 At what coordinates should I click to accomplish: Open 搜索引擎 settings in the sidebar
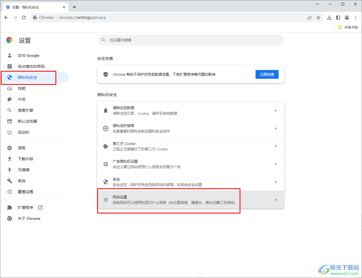click(x=35, y=110)
